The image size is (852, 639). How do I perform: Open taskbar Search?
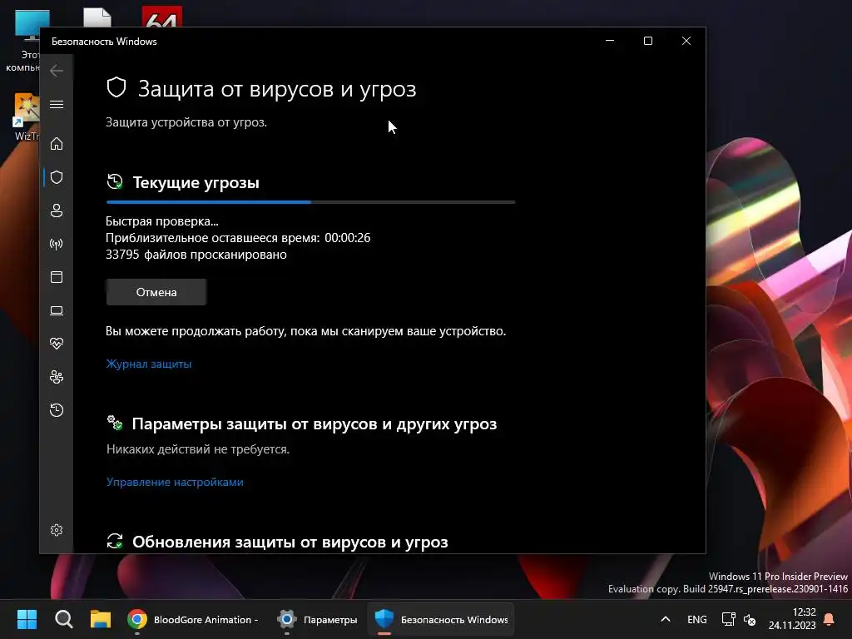pyautogui.click(x=63, y=619)
